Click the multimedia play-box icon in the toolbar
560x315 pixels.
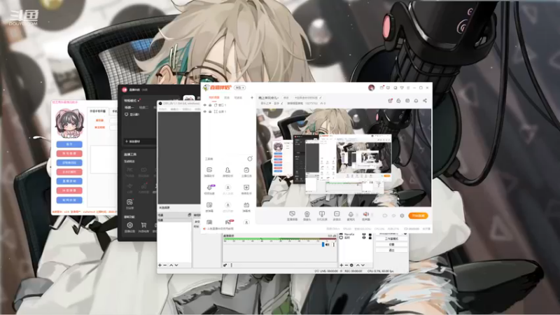click(x=337, y=214)
